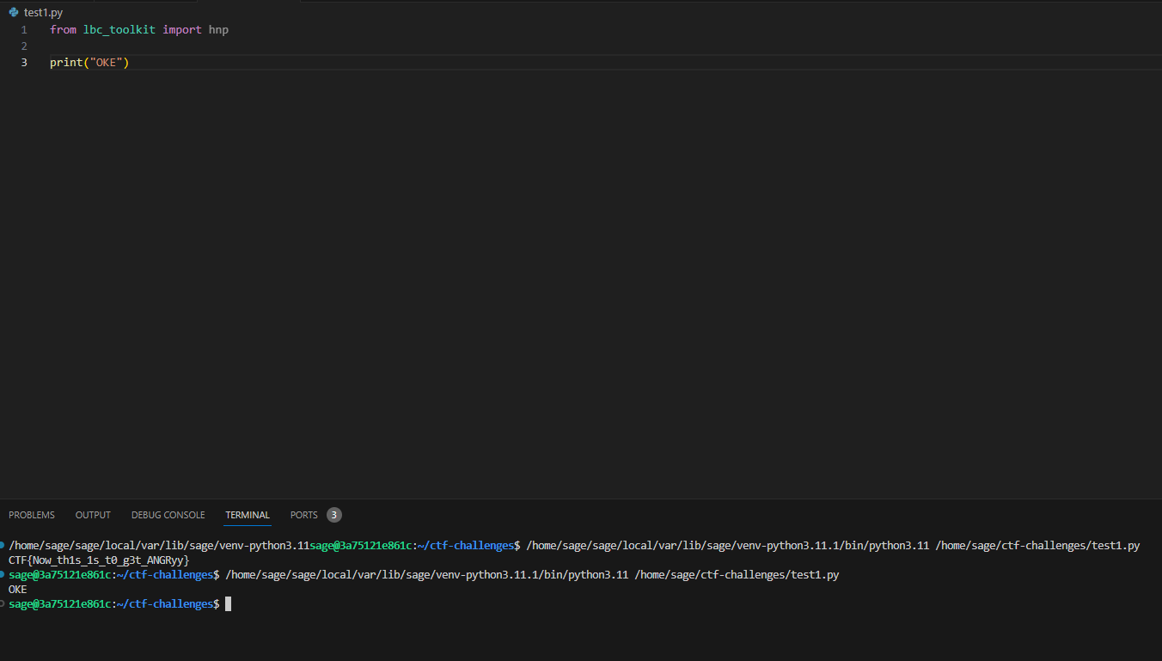1162x661 pixels.
Task: Click the first command line's test1.py path
Action: coord(1037,546)
